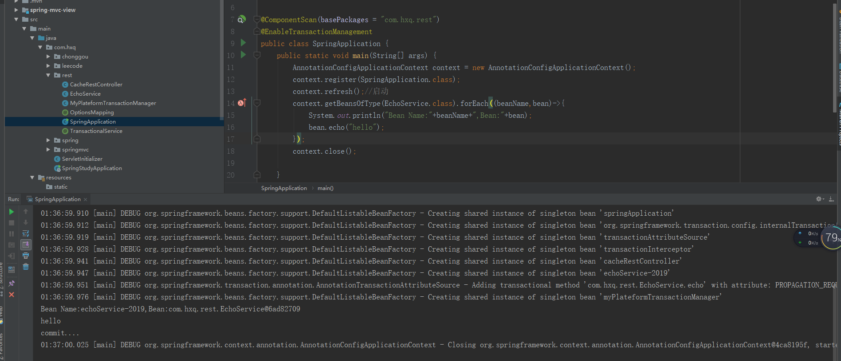Rerun SpringApplication with the green play button
841x361 pixels.
12,212
